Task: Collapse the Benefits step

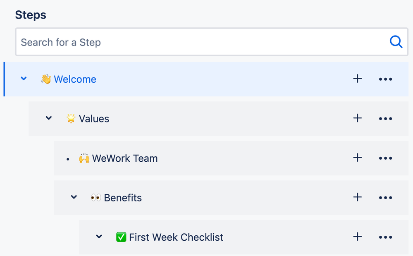Action: tap(74, 197)
